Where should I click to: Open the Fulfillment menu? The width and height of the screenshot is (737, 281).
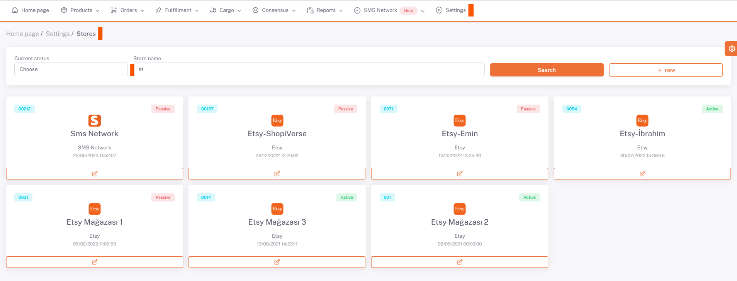tap(177, 10)
